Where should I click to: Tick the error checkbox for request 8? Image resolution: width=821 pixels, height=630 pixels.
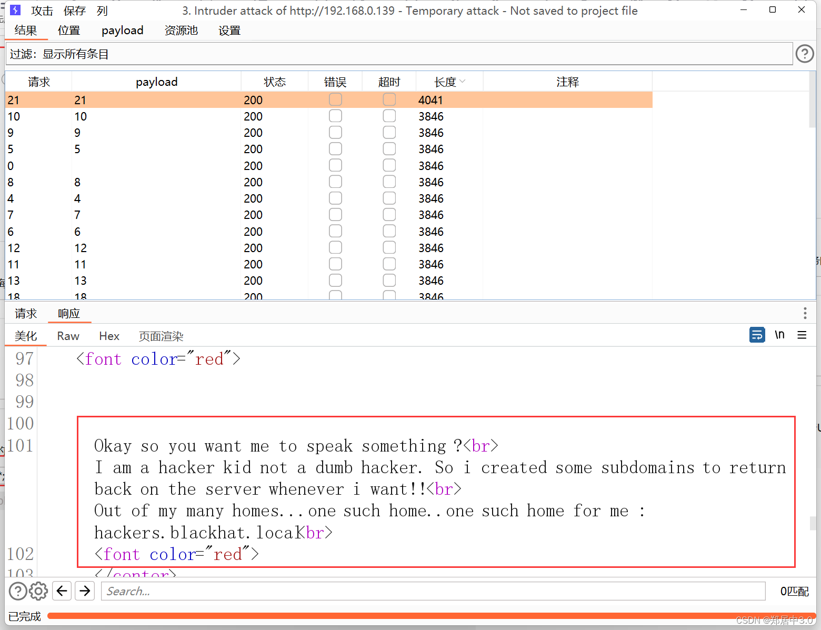point(335,182)
